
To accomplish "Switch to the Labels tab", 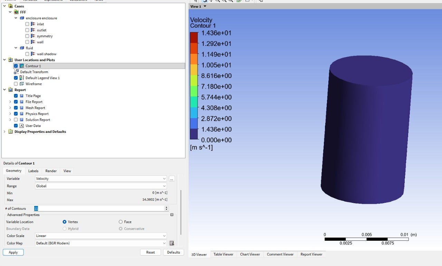I will 33,171.
